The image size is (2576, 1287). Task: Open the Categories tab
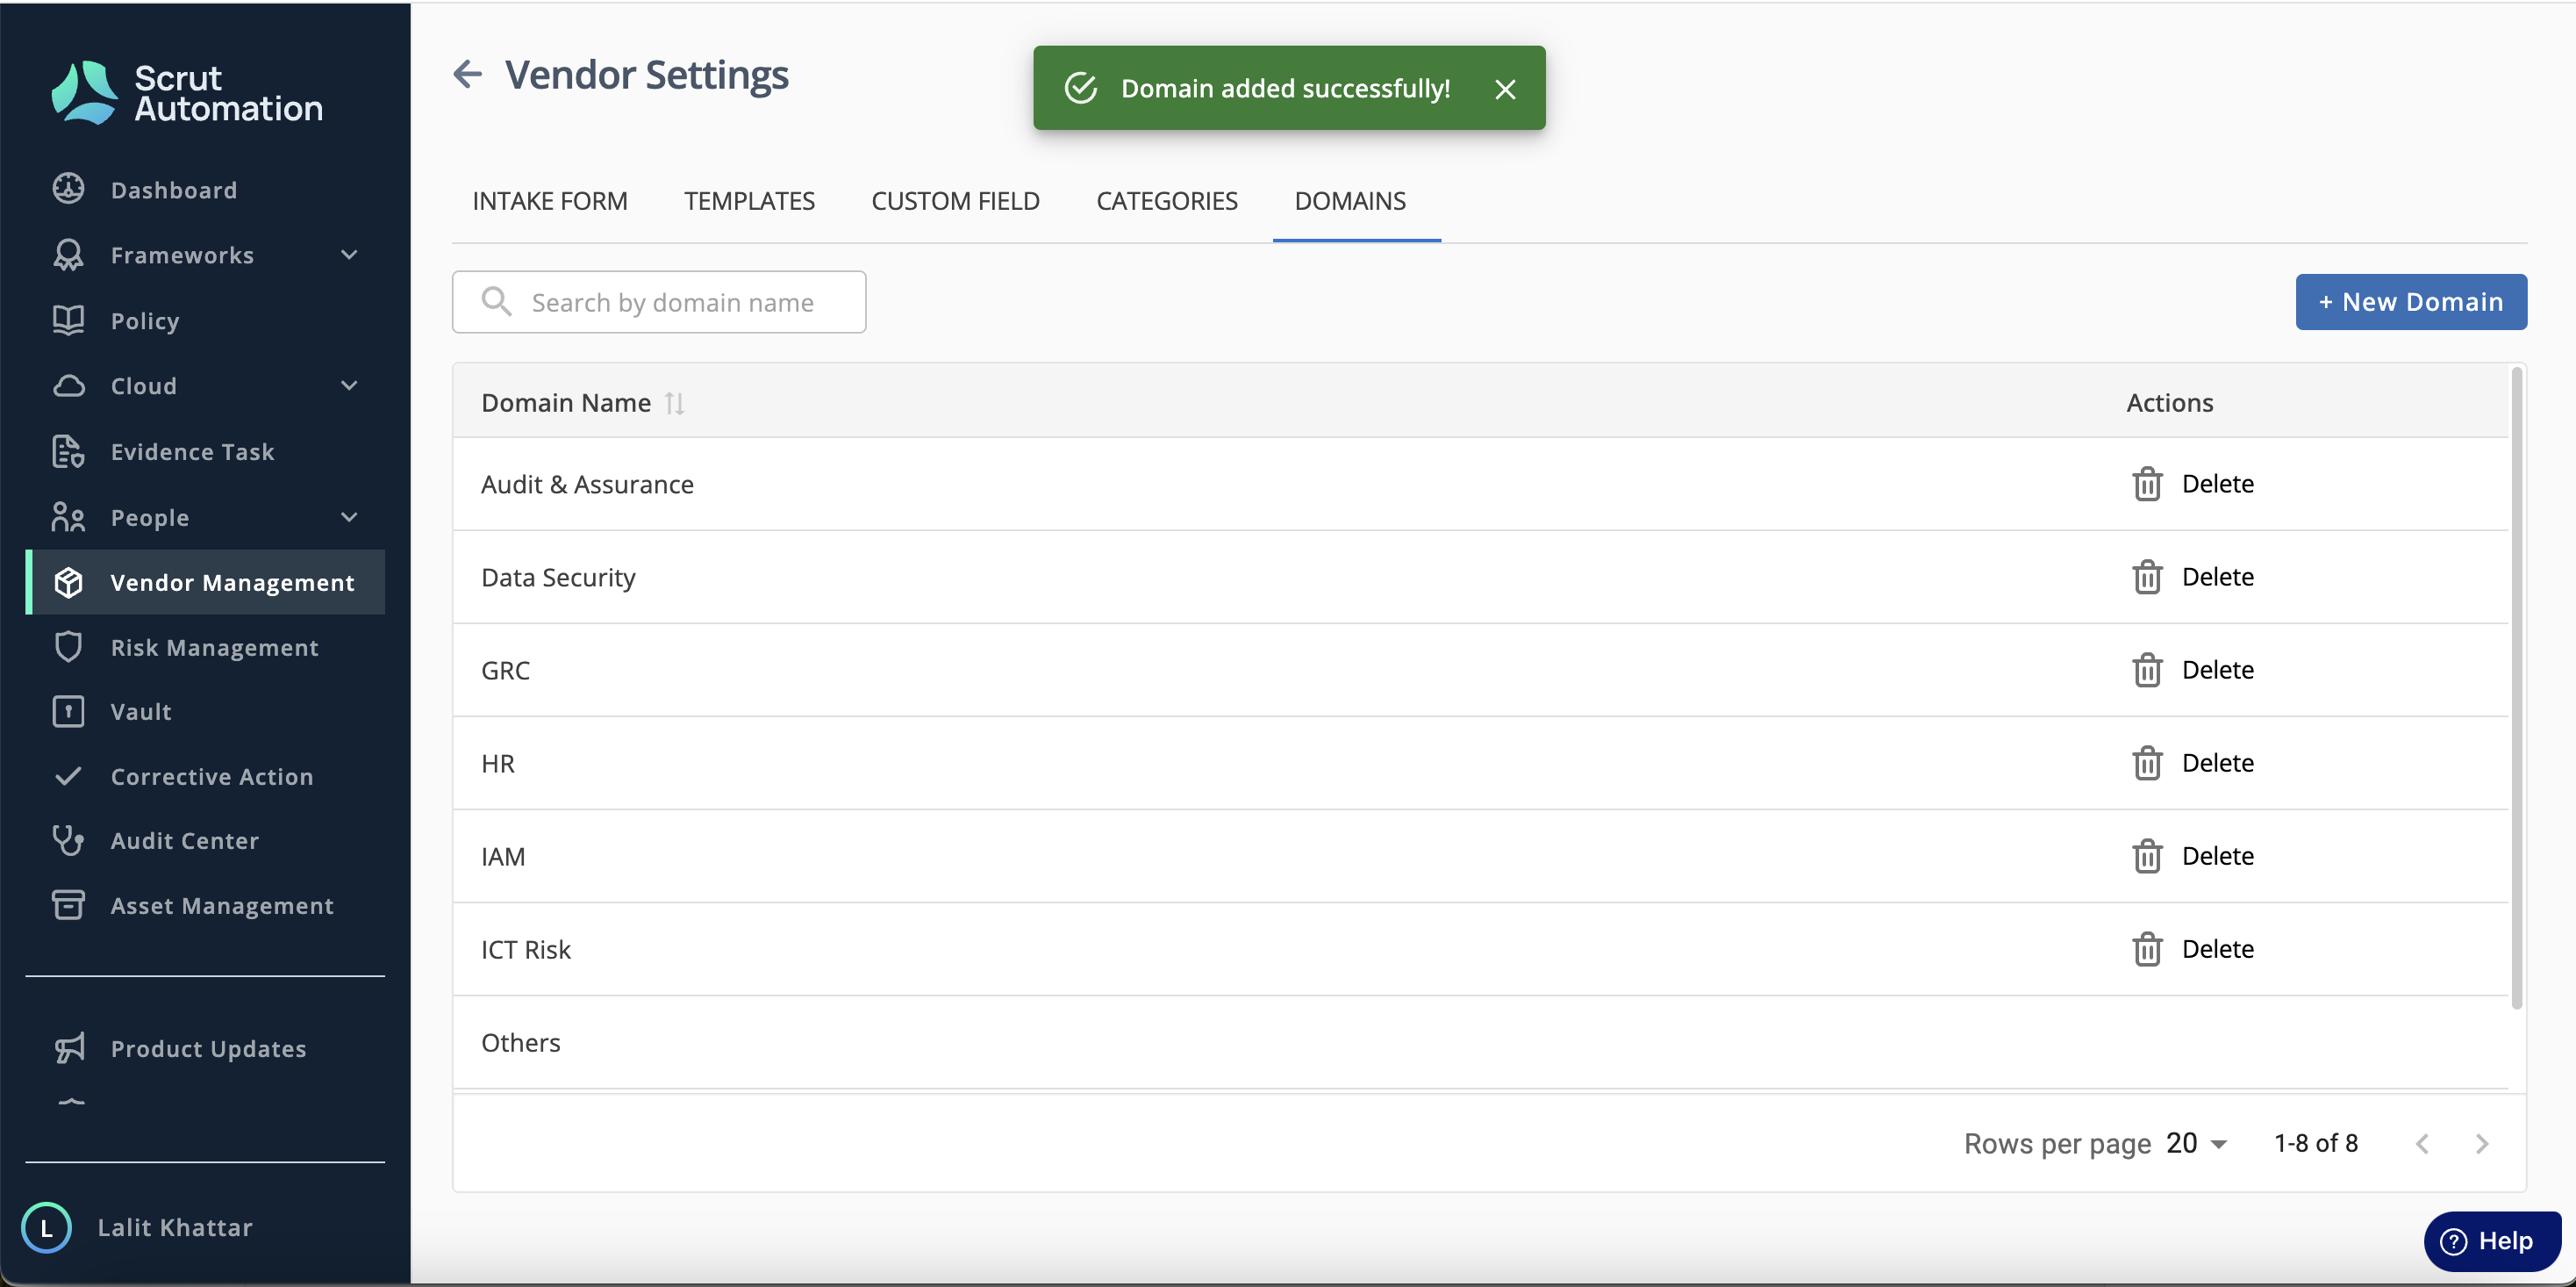[x=1167, y=201]
